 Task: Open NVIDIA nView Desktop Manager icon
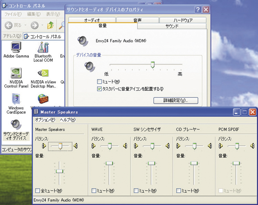[x=43, y=73]
